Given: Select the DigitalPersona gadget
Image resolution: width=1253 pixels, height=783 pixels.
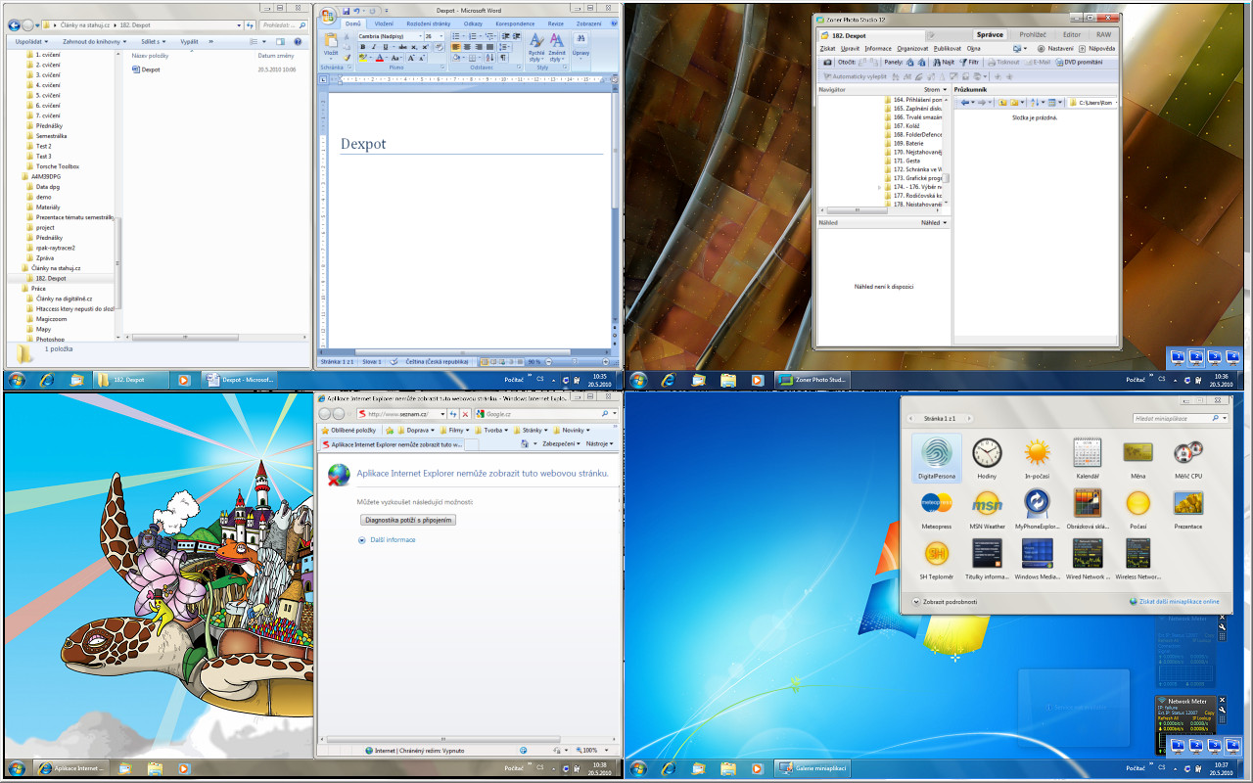Looking at the screenshot, I should [x=937, y=458].
